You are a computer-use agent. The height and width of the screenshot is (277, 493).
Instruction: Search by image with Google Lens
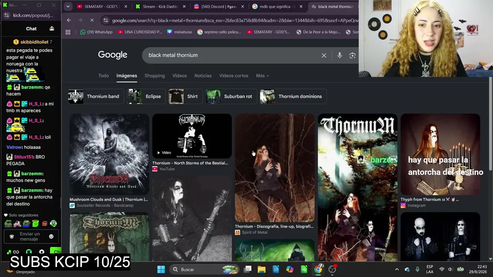coord(352,55)
